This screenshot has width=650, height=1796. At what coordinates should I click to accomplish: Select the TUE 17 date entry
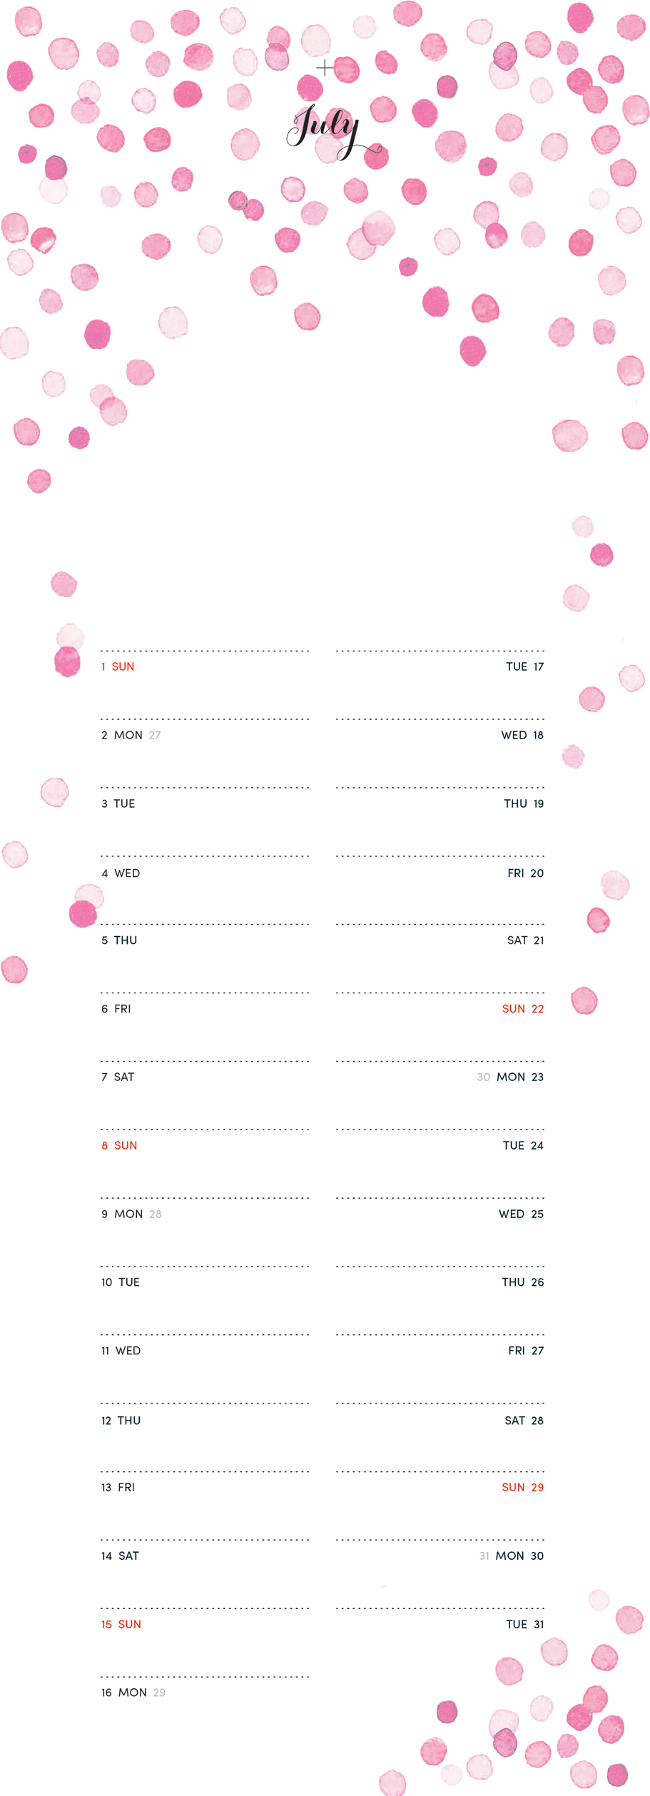click(x=525, y=666)
